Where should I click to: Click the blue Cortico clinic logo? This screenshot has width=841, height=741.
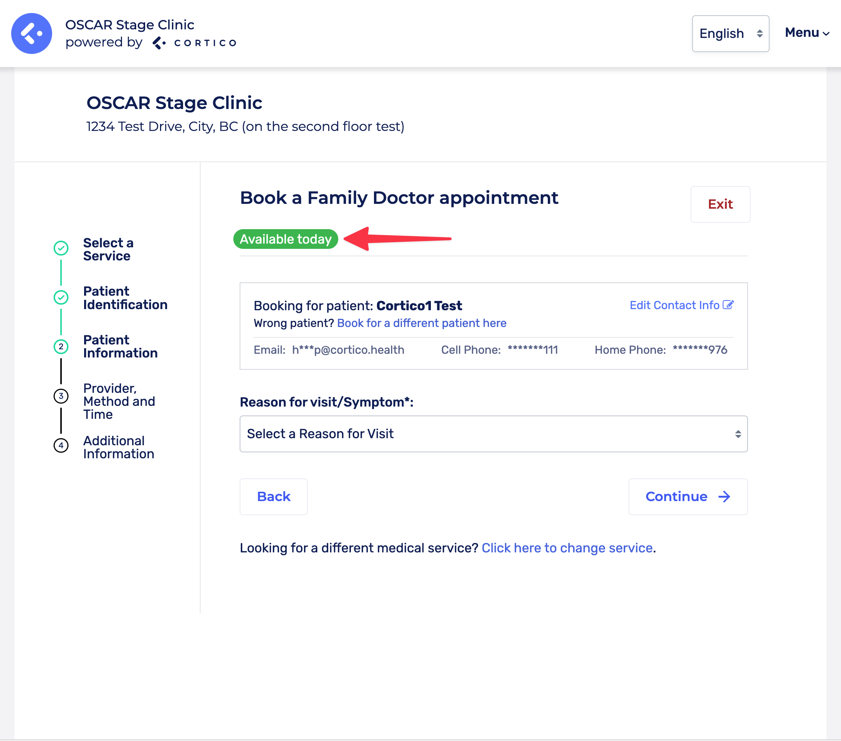click(x=31, y=33)
